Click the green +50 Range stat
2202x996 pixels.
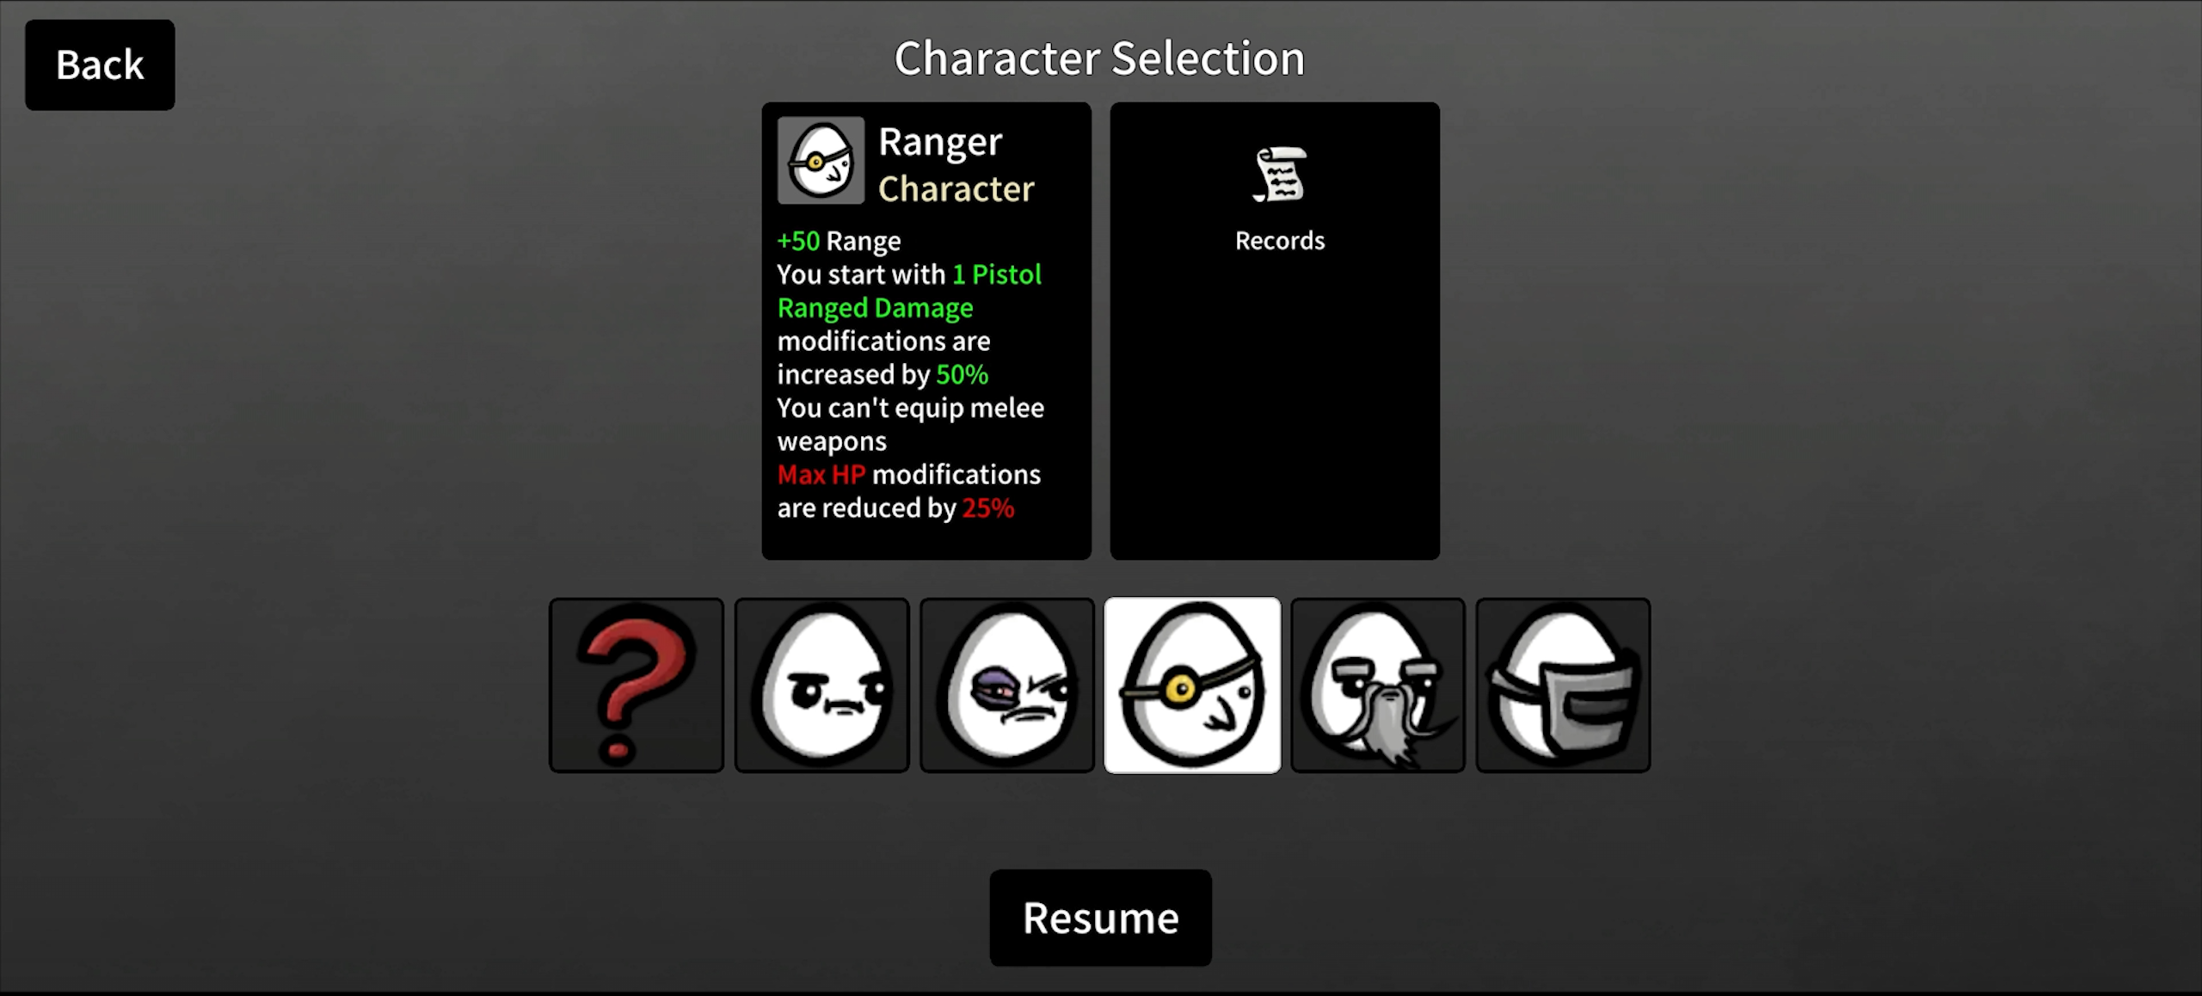tap(839, 241)
